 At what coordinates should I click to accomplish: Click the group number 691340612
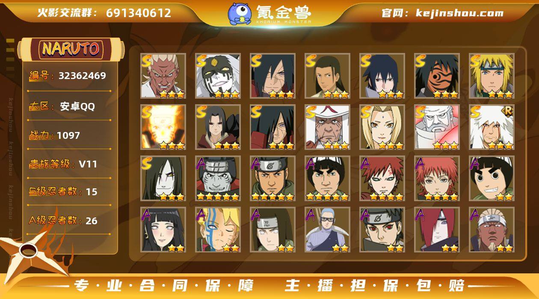pos(139,13)
